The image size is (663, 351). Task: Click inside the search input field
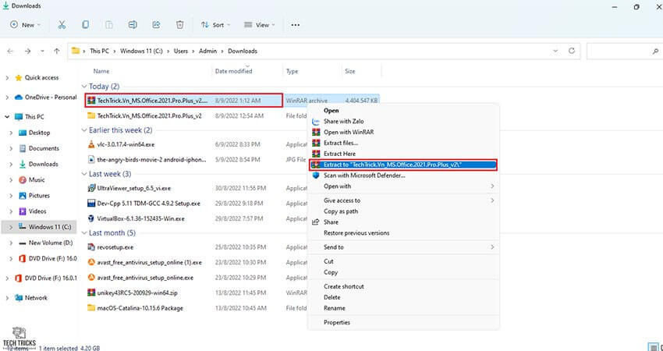619,51
